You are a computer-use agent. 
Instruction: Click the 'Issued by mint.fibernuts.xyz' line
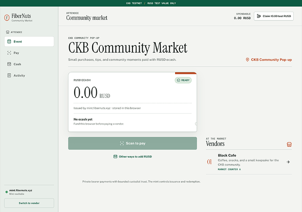click(107, 108)
